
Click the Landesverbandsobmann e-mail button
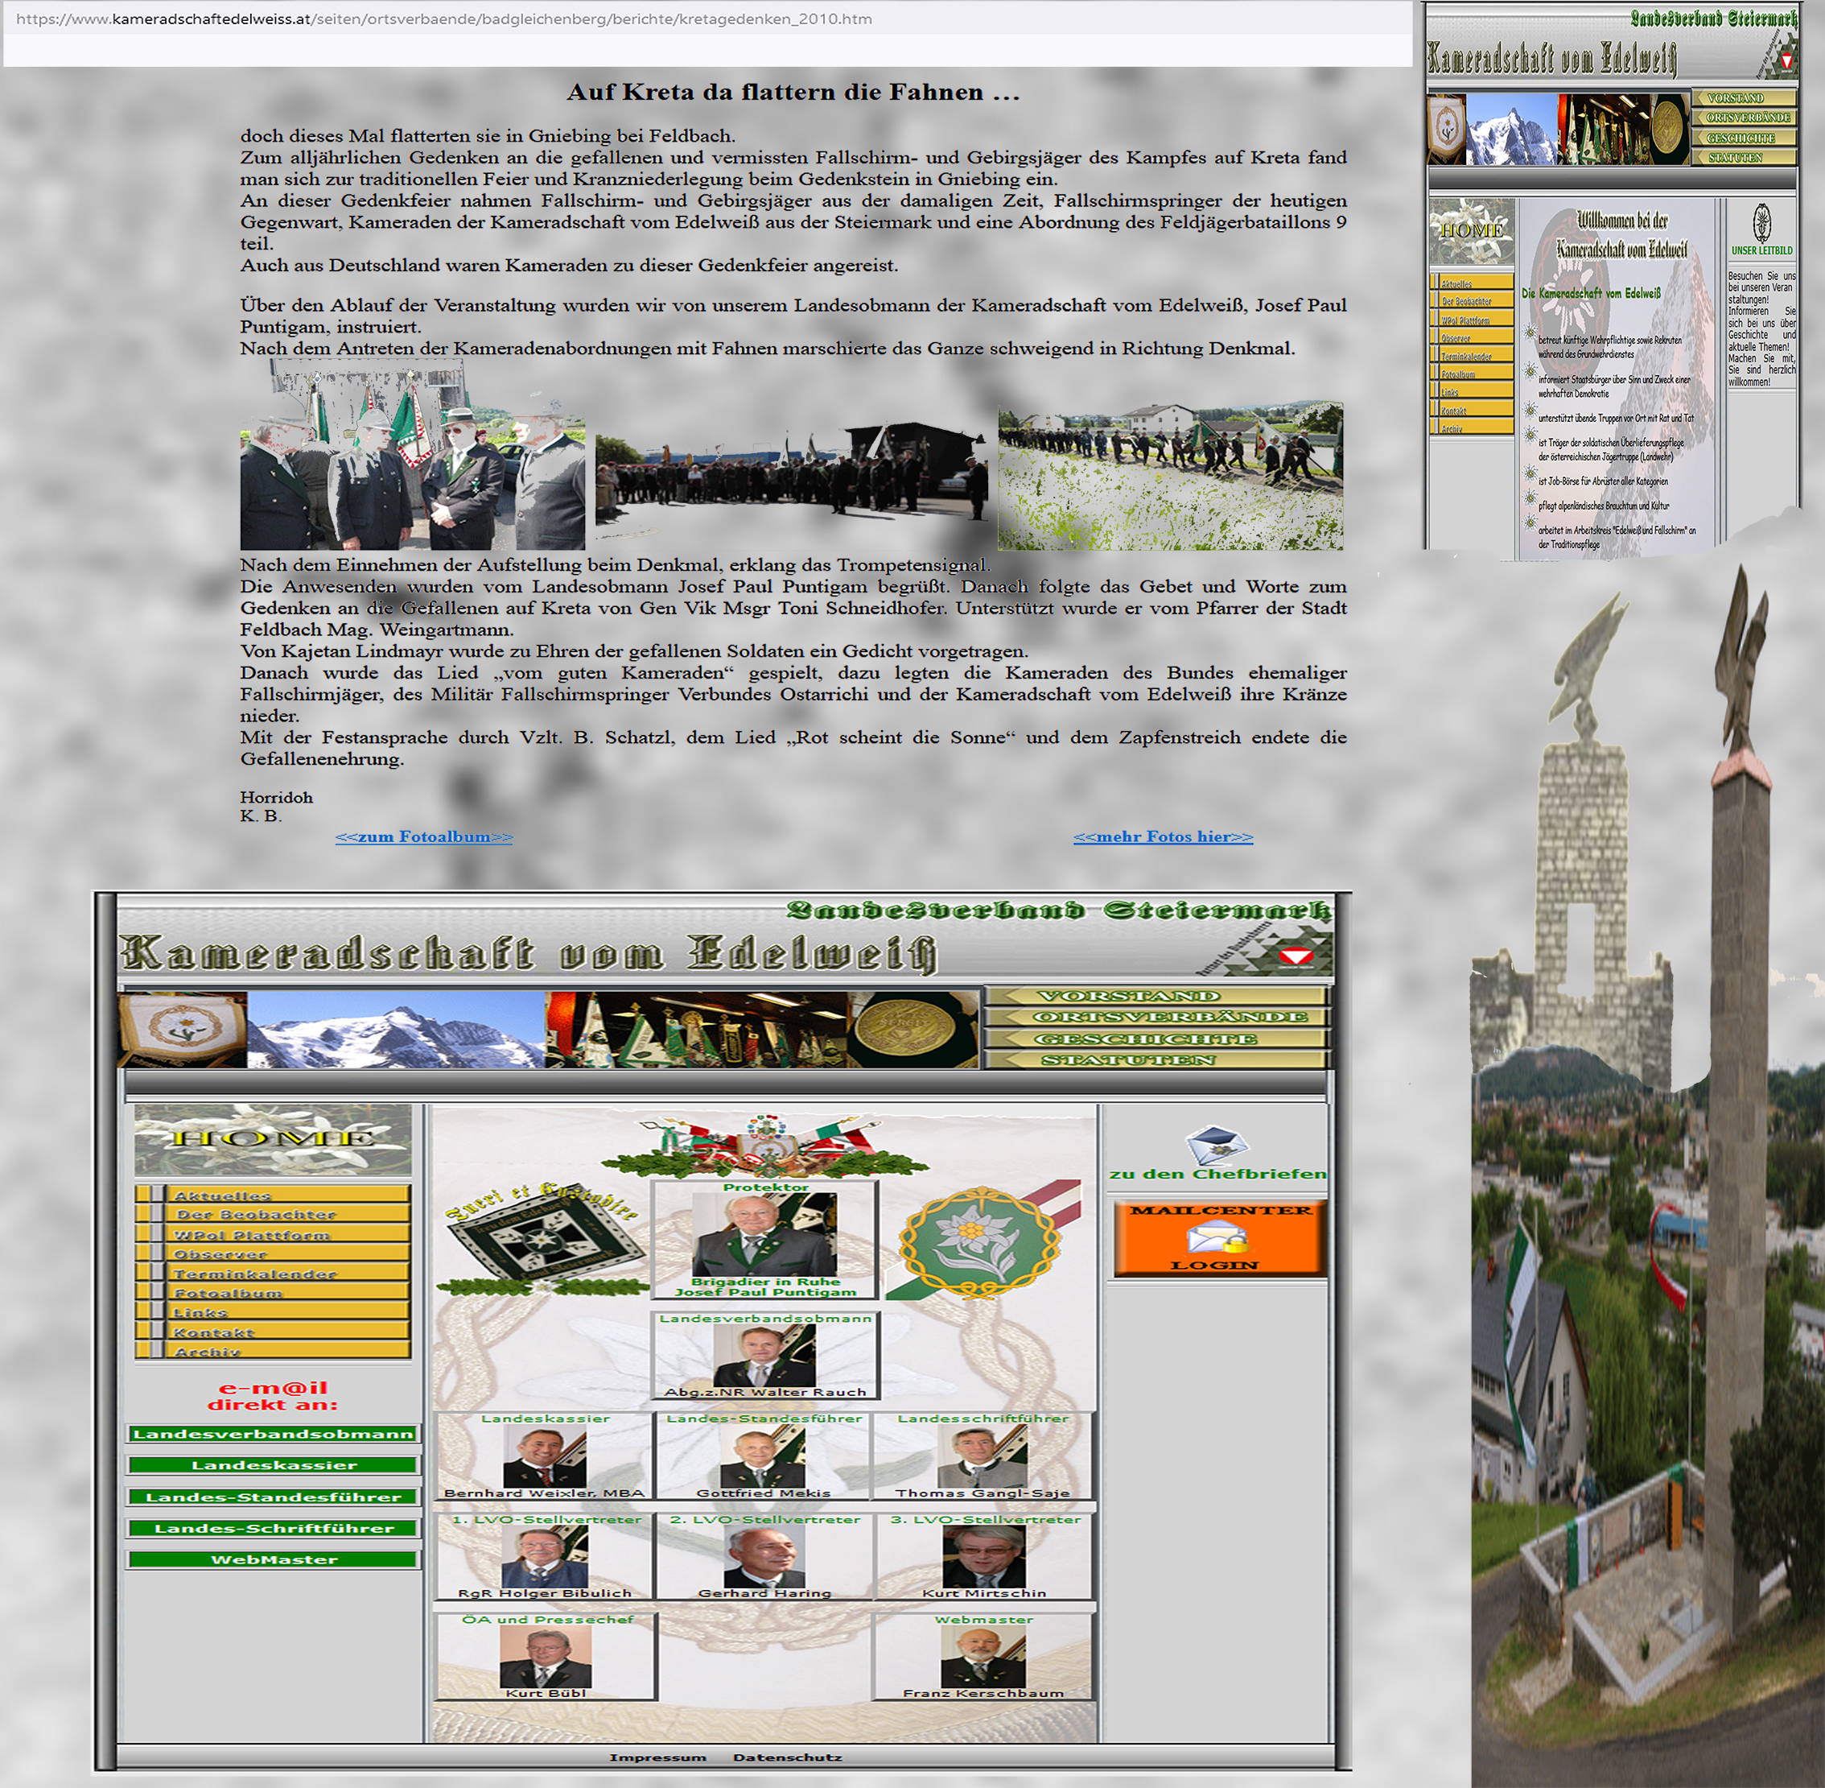click(x=274, y=1434)
